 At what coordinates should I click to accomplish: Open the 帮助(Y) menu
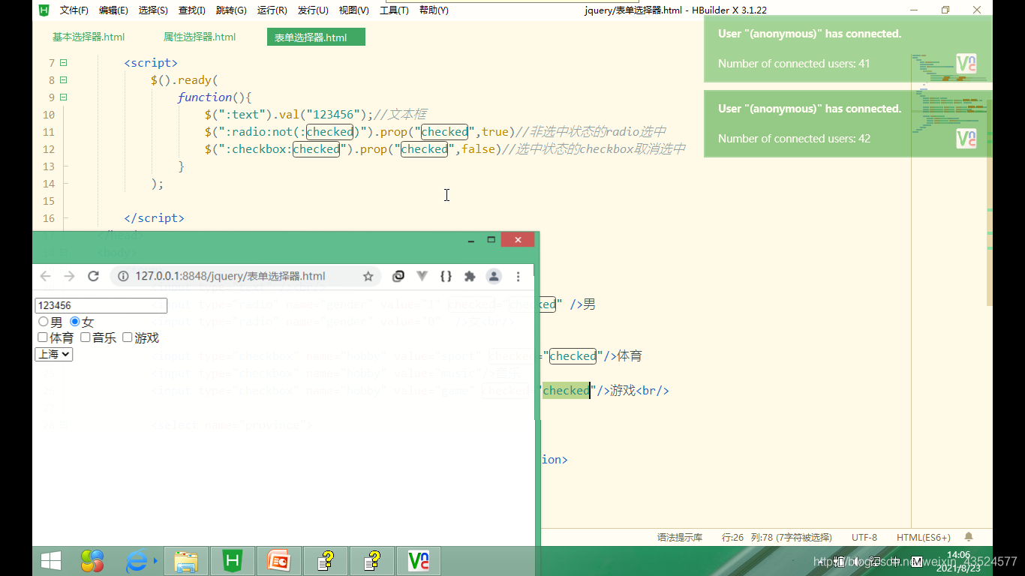tap(434, 10)
